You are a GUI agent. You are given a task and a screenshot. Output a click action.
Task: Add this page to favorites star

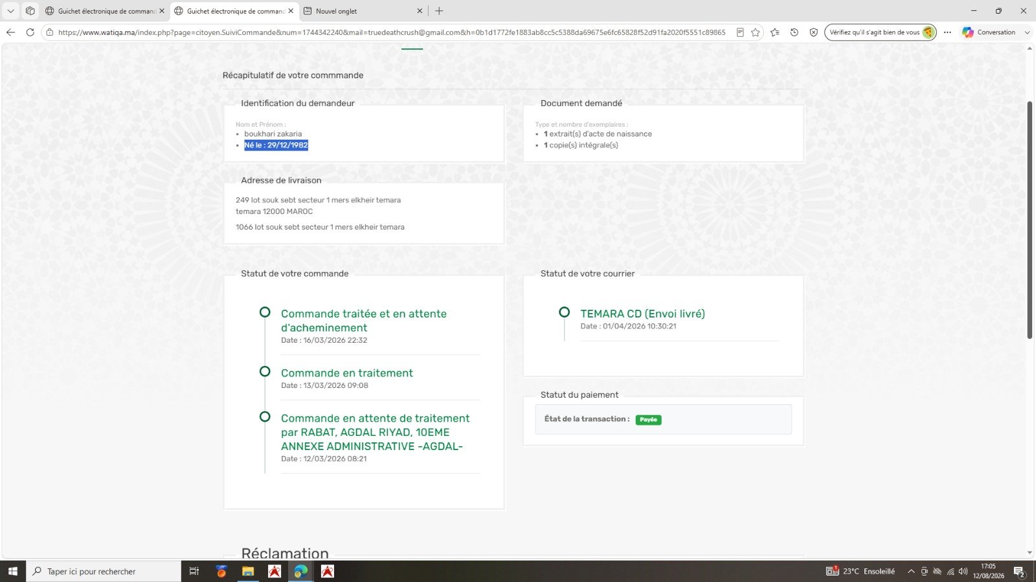coord(755,32)
